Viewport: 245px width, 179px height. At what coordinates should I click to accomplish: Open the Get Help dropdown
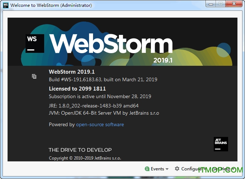pyautogui.click(x=223, y=169)
